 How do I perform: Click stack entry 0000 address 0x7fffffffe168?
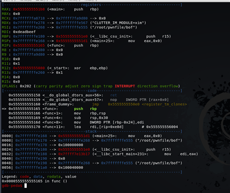coord(31,136)
